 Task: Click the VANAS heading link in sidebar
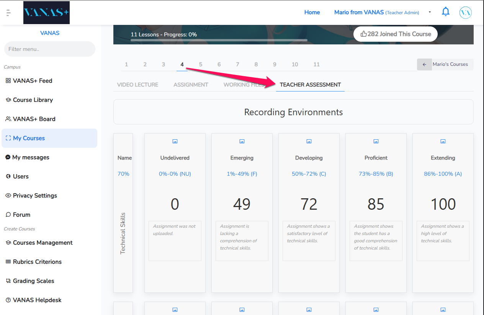click(x=50, y=33)
